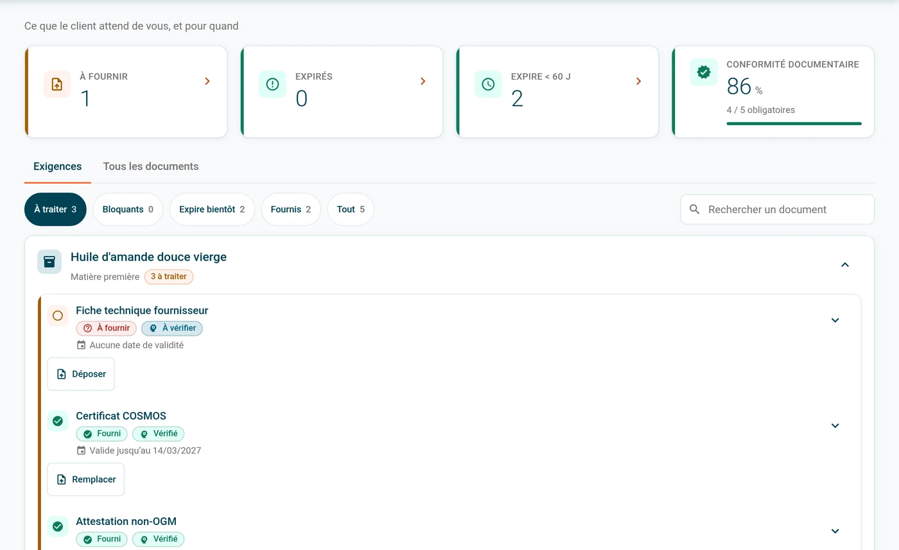Open the Expire < 60 J card arrow
The image size is (899, 550).
click(x=639, y=81)
